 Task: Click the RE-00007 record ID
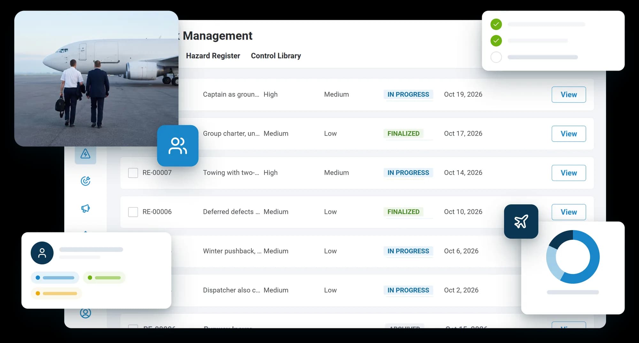click(x=157, y=173)
